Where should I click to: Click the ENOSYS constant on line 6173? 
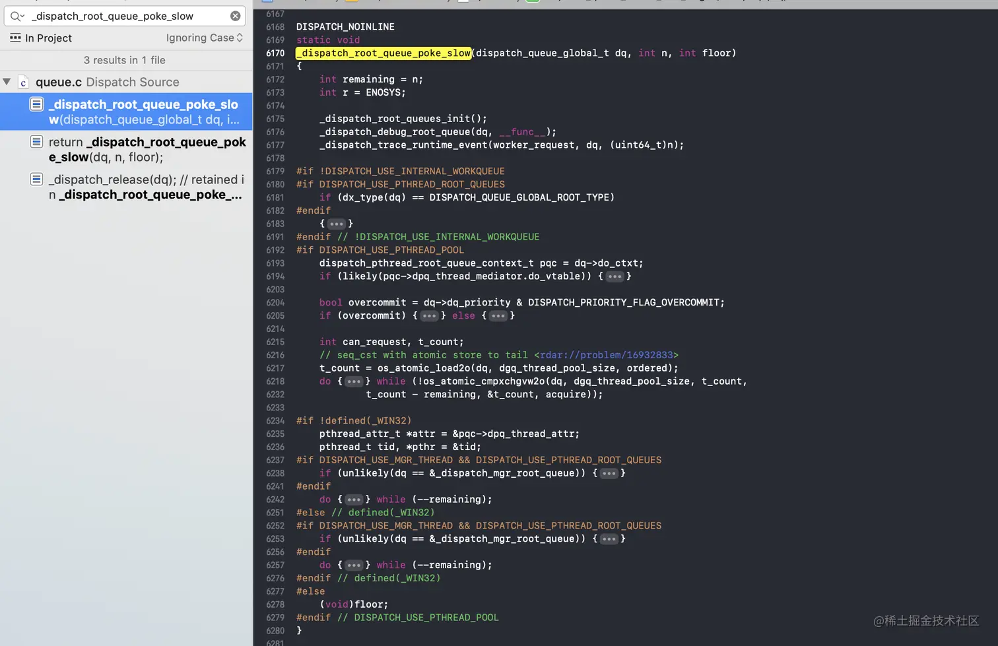(x=383, y=92)
